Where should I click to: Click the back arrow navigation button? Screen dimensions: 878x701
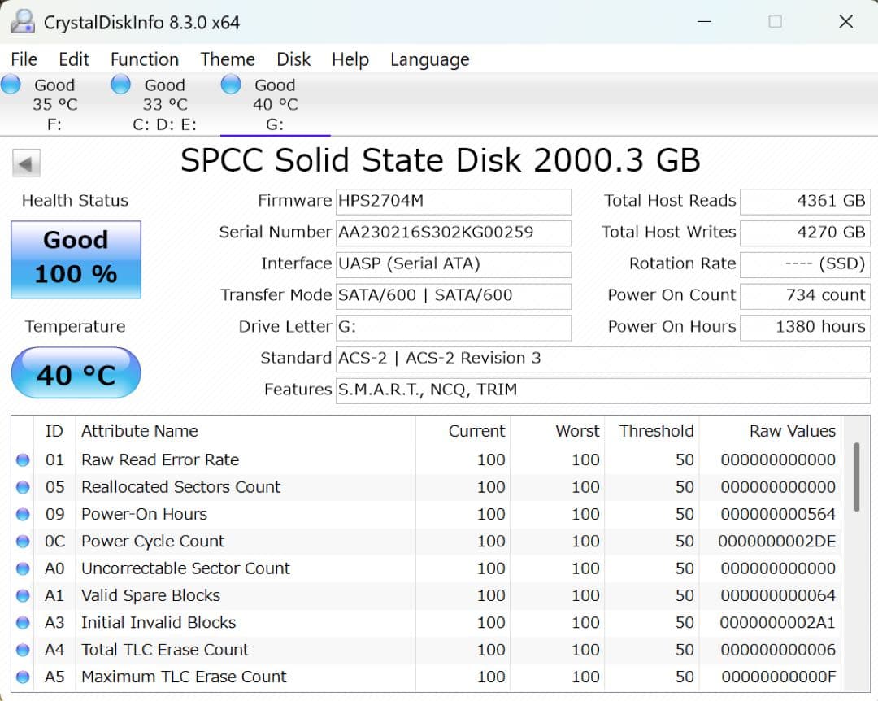click(26, 163)
